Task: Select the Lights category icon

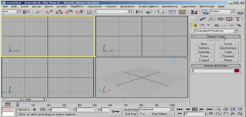Action: click(x=209, y=25)
